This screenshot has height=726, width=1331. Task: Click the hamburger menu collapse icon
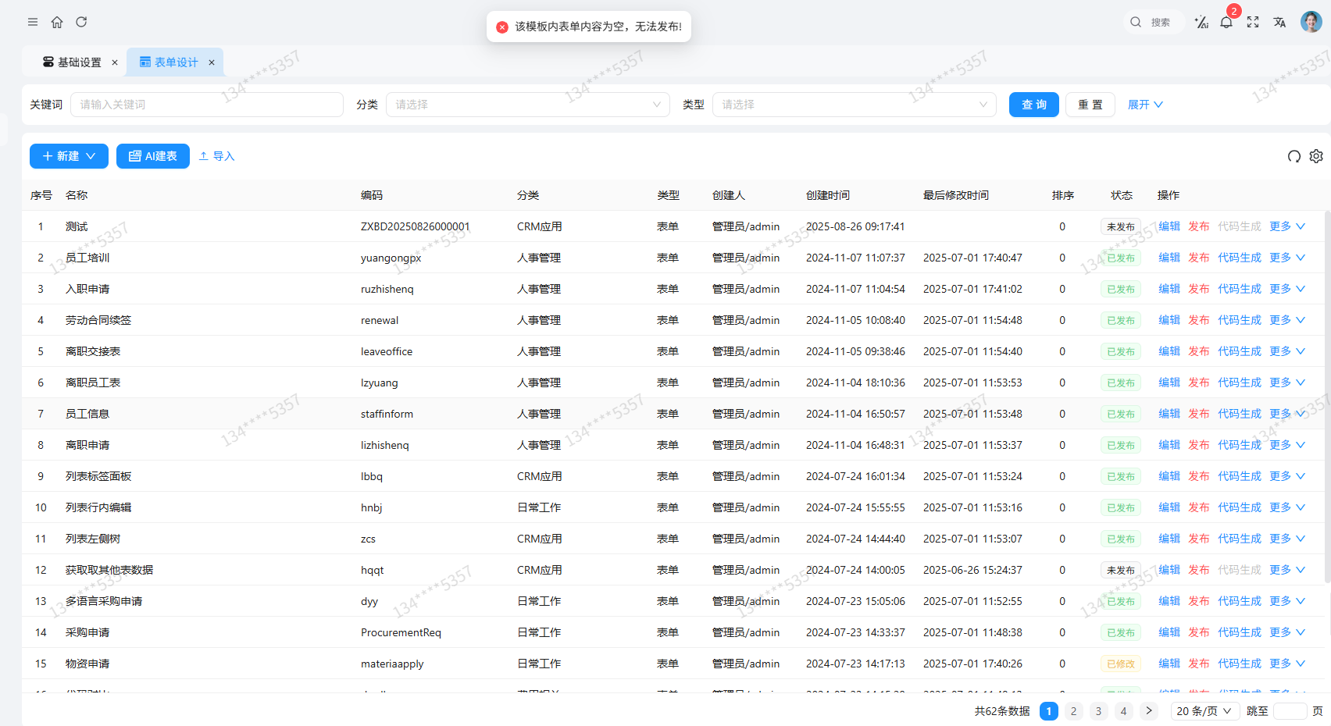pyautogui.click(x=33, y=22)
